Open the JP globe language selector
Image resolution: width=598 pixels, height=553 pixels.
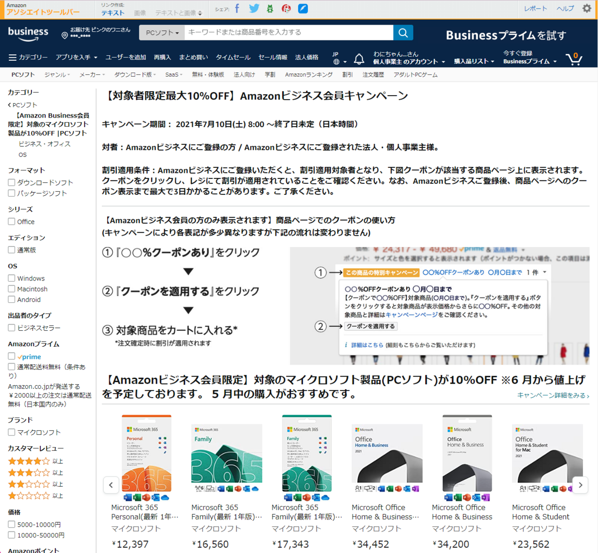pyautogui.click(x=338, y=58)
